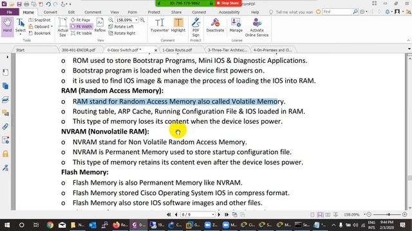Click the zoom out minus on status bar
Screen dimensions: 412x231
(369, 214)
